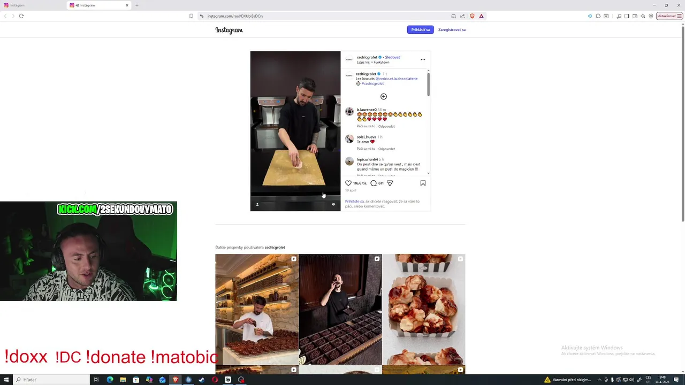The height and width of the screenshot is (385, 685).
Task: Click the Prihláste sa link under the post
Action: (354, 202)
